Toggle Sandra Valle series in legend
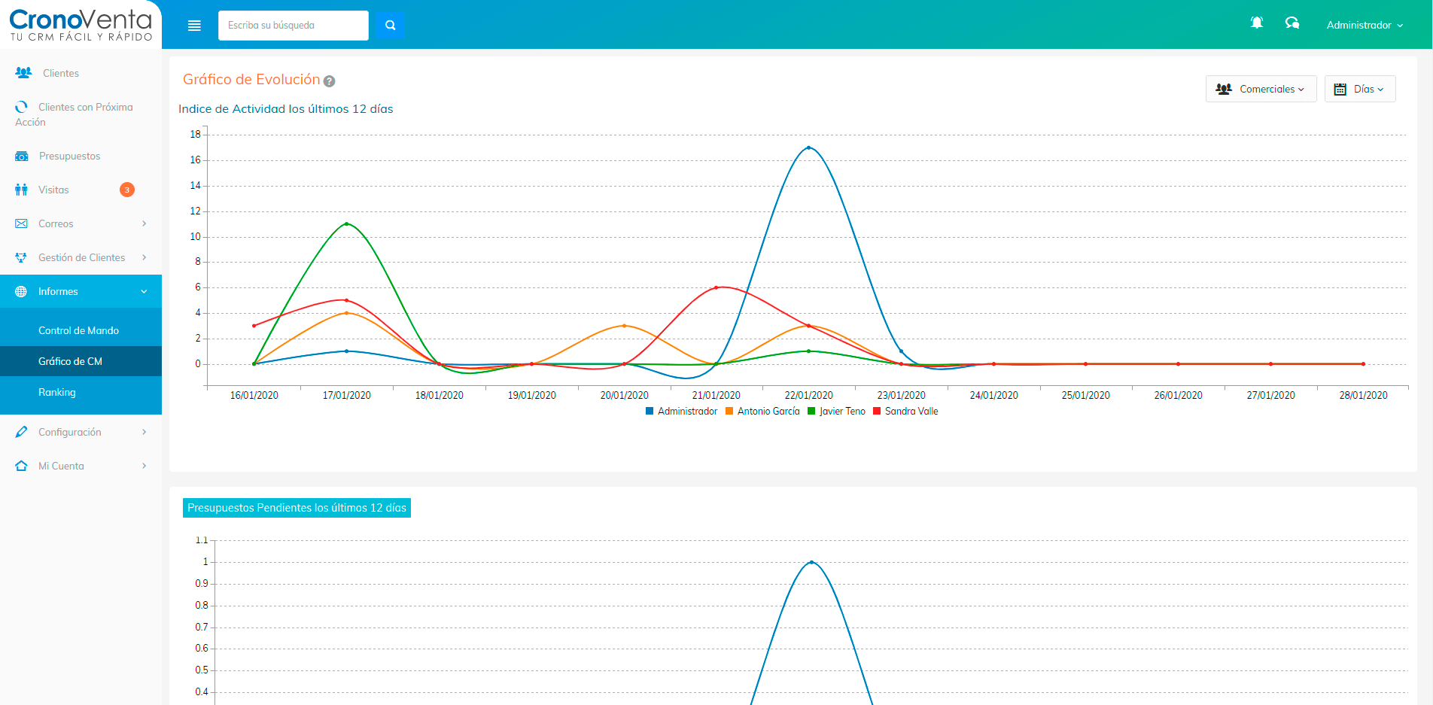 905,411
